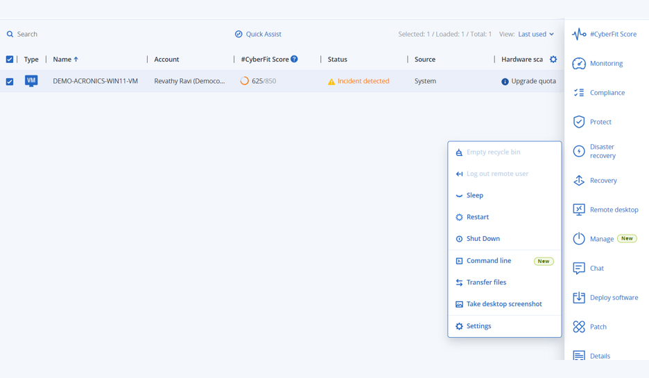Screen dimensions: 649x378
Task: Click the VM type icon of DEMO-ACRONICS-WIN11-VM
Action: [31, 80]
